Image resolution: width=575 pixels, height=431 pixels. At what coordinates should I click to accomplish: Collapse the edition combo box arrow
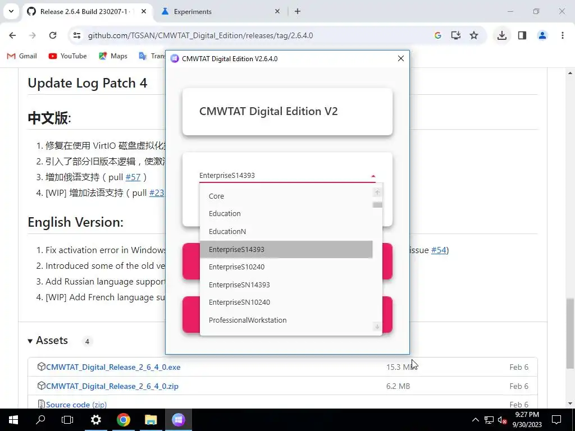point(373,176)
